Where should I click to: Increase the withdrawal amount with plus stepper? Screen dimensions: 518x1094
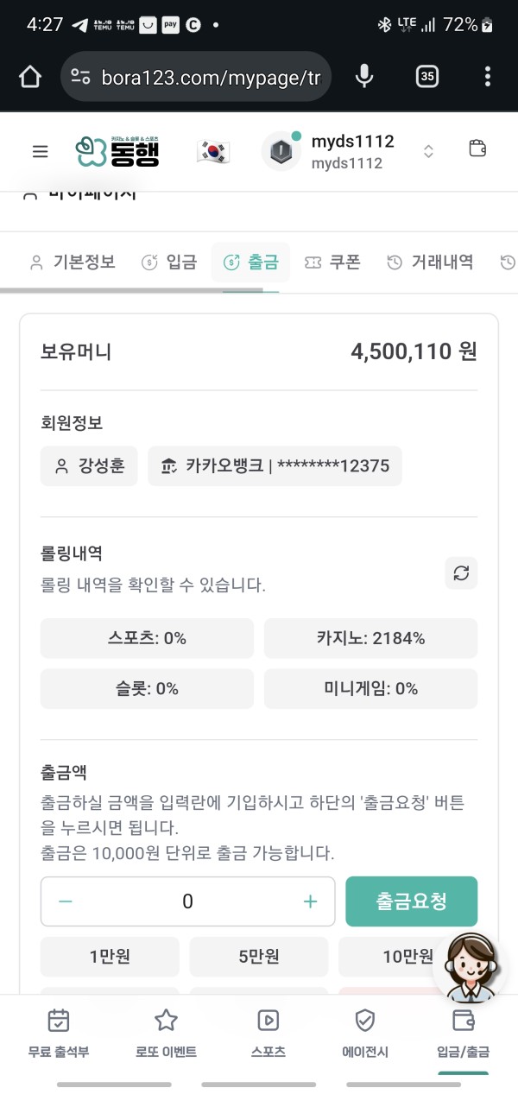(309, 901)
